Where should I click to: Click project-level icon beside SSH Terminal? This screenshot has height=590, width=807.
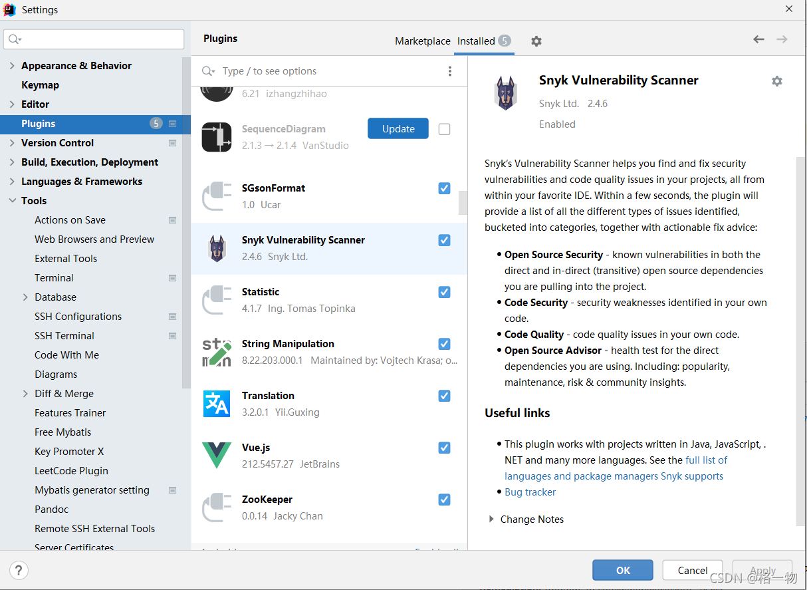[173, 336]
